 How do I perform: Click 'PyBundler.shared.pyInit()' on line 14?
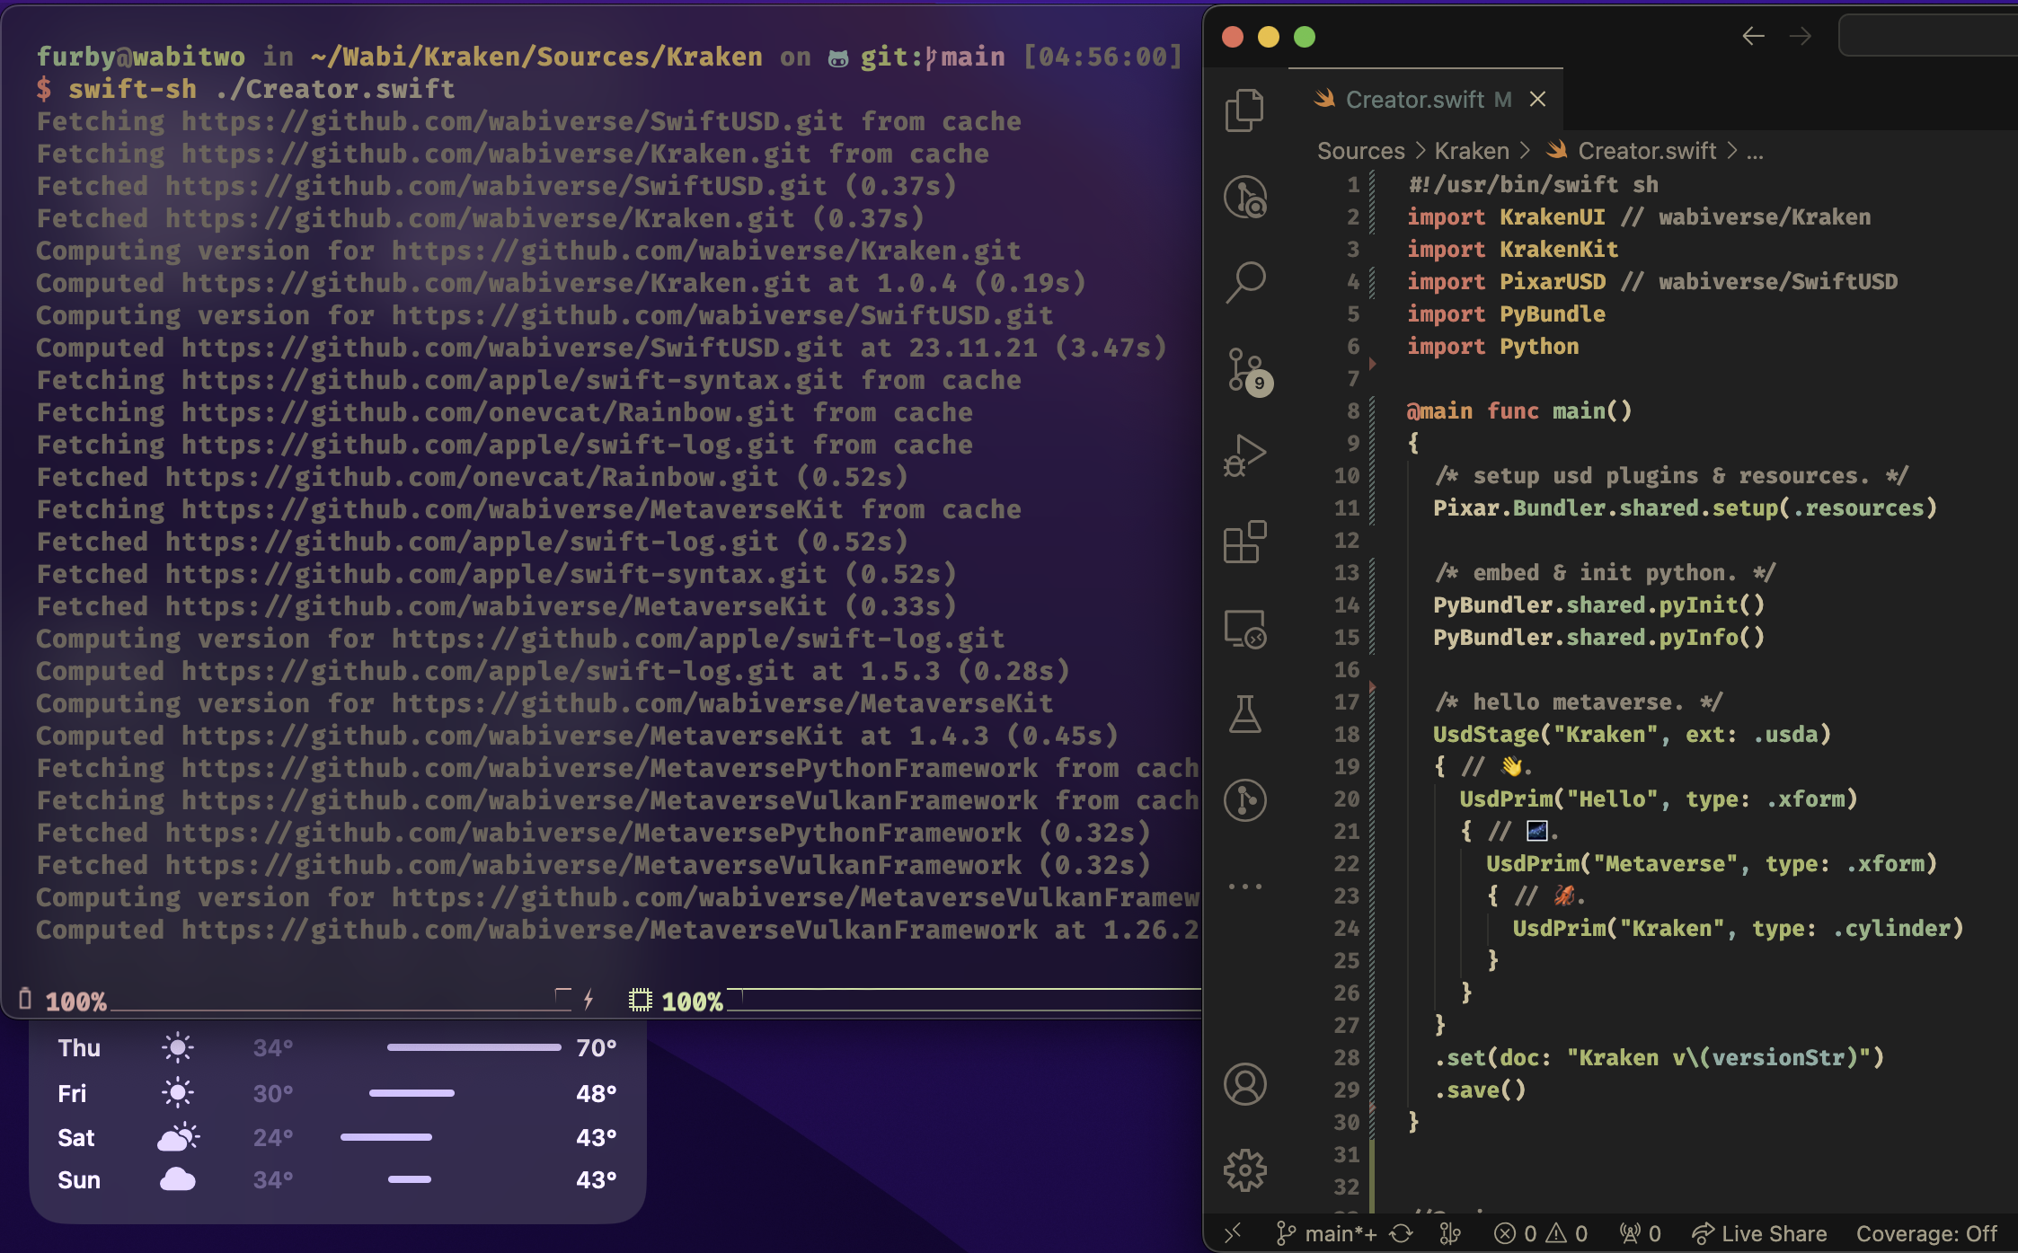pyautogui.click(x=1599, y=604)
